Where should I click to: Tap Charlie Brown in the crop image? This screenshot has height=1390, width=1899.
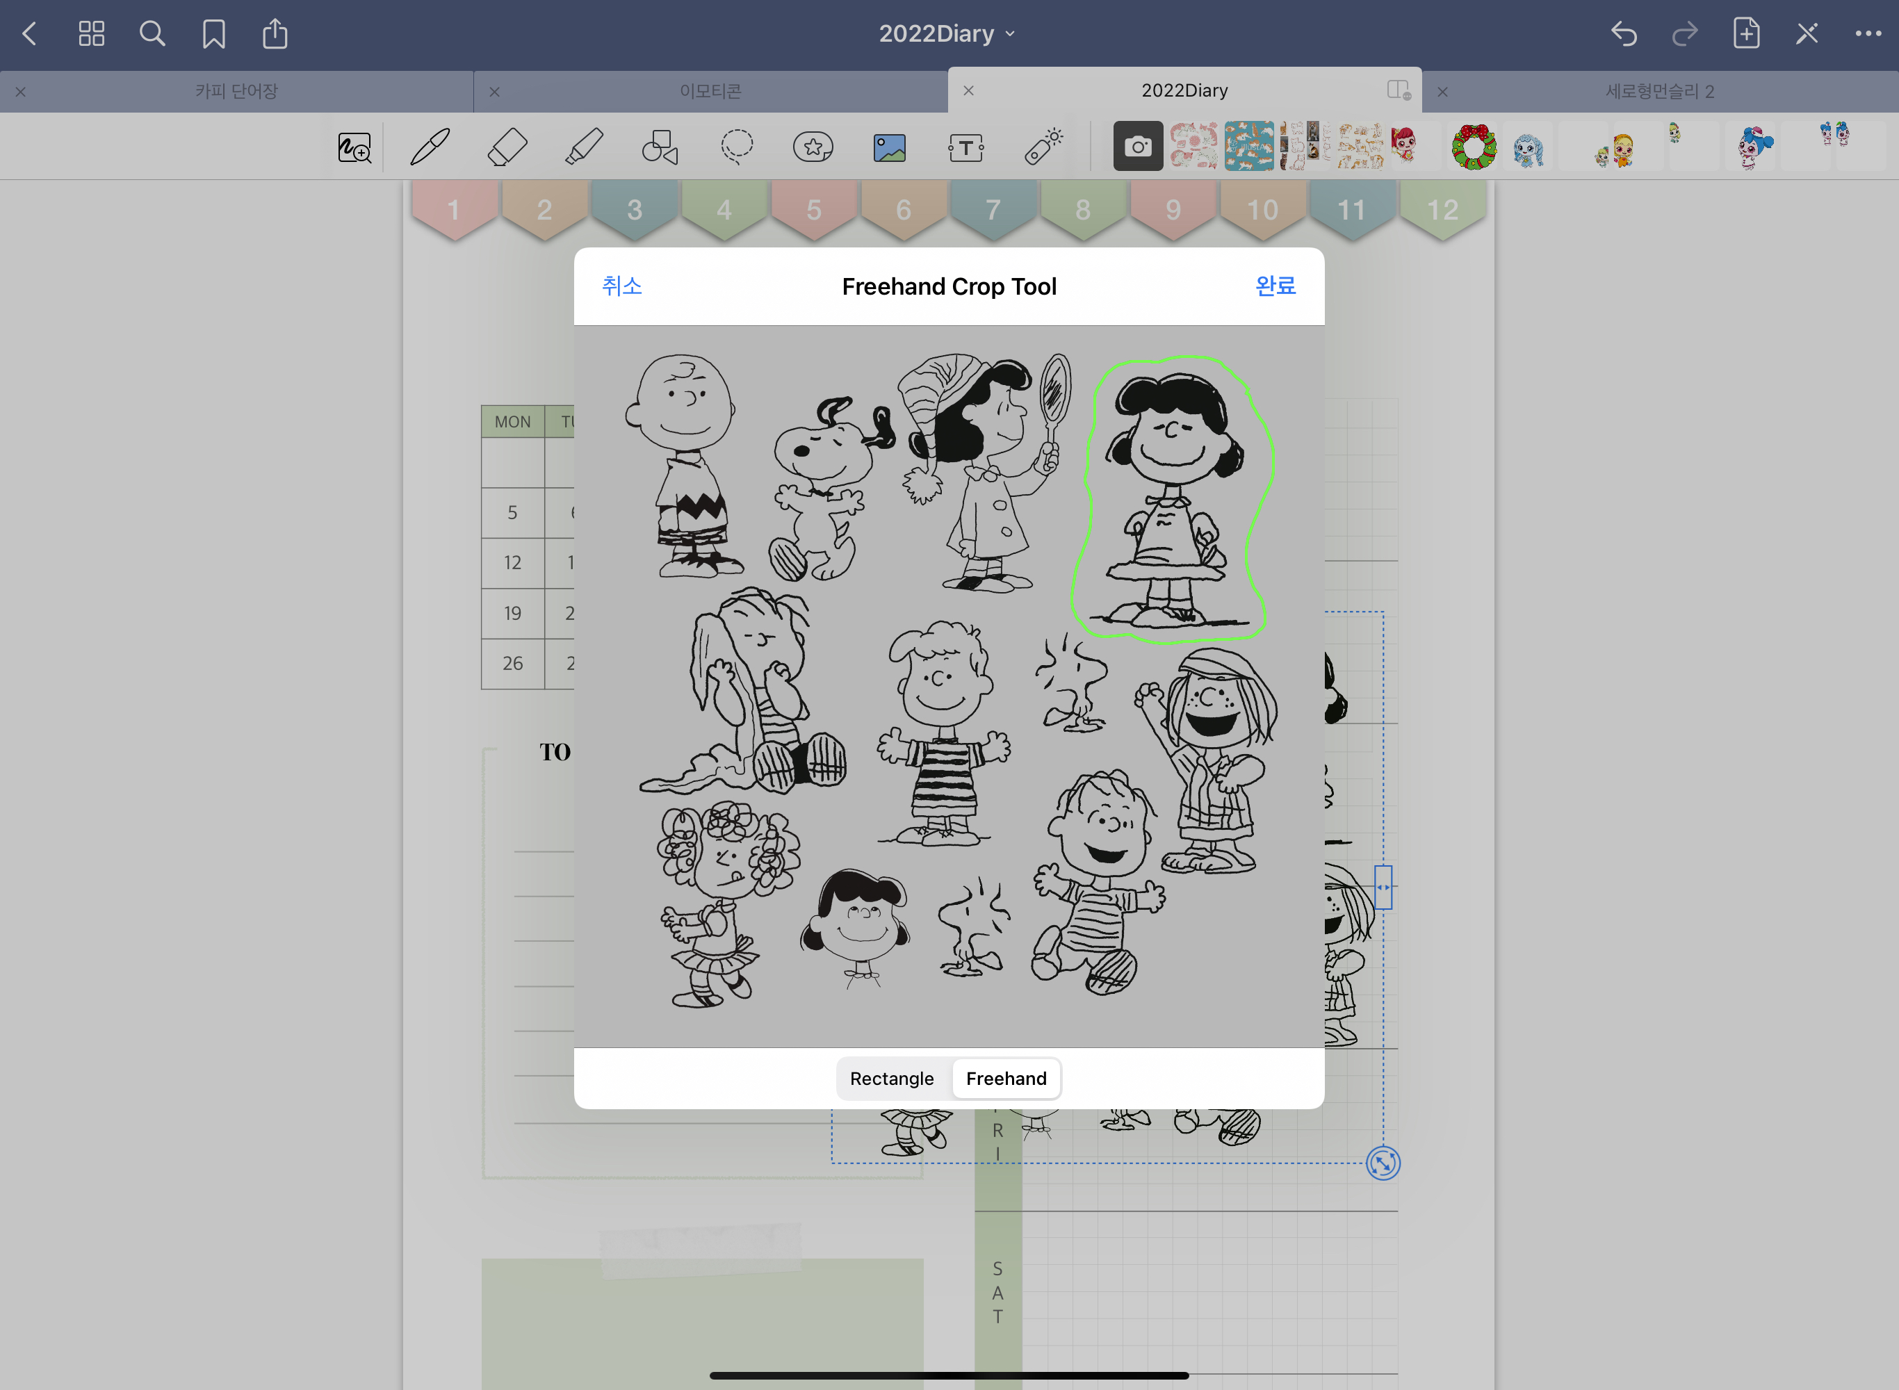click(x=684, y=465)
